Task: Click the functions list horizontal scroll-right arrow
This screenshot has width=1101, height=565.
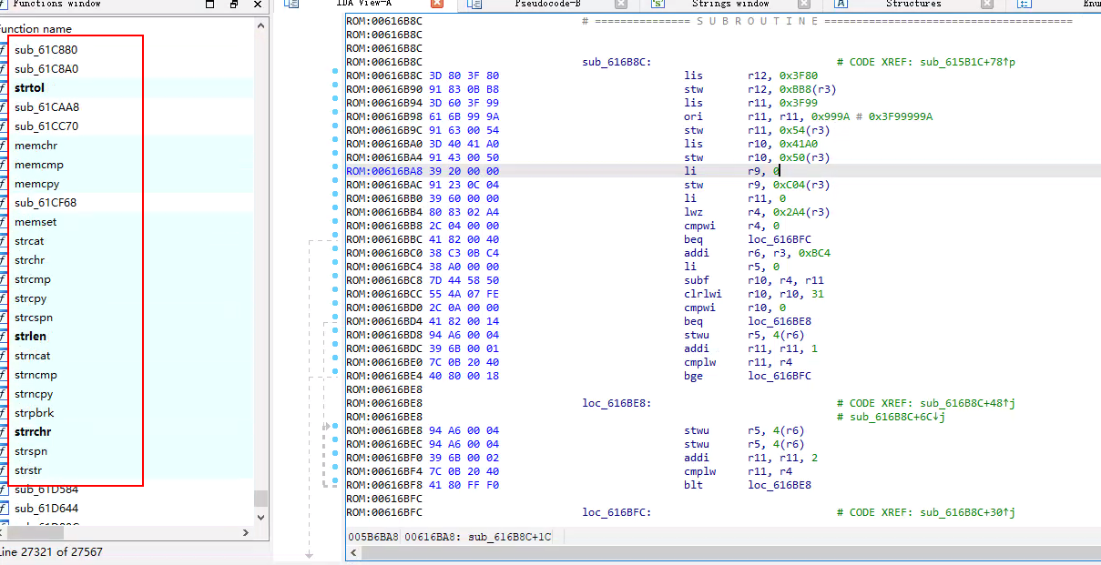Action: [245, 532]
